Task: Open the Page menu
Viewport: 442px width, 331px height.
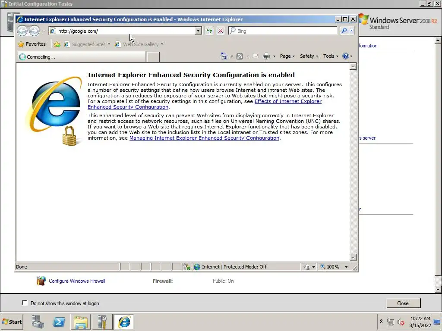Action: click(287, 56)
